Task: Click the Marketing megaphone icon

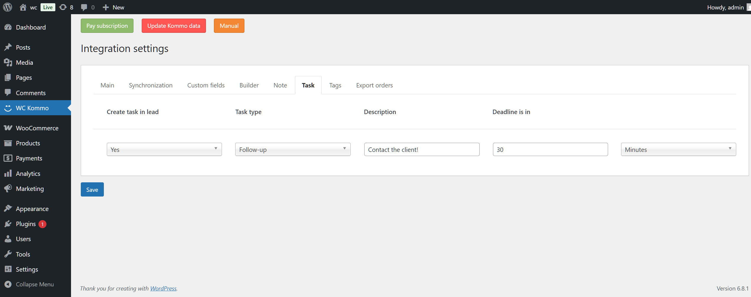Action: 8,189
